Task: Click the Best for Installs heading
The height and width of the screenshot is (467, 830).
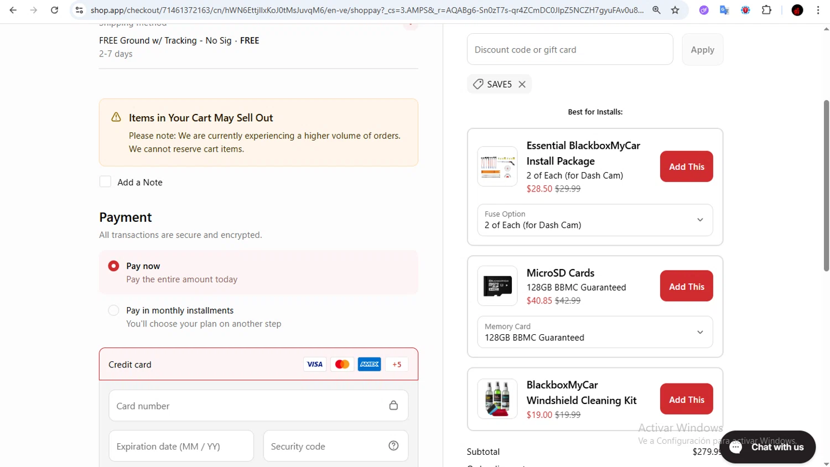Action: (595, 112)
